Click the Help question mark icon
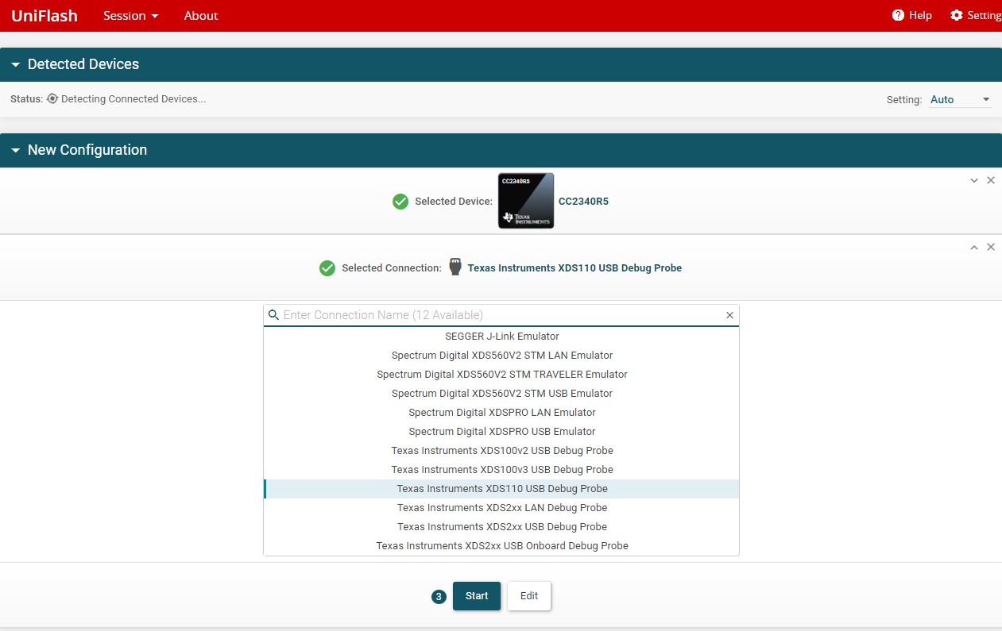 coord(896,15)
